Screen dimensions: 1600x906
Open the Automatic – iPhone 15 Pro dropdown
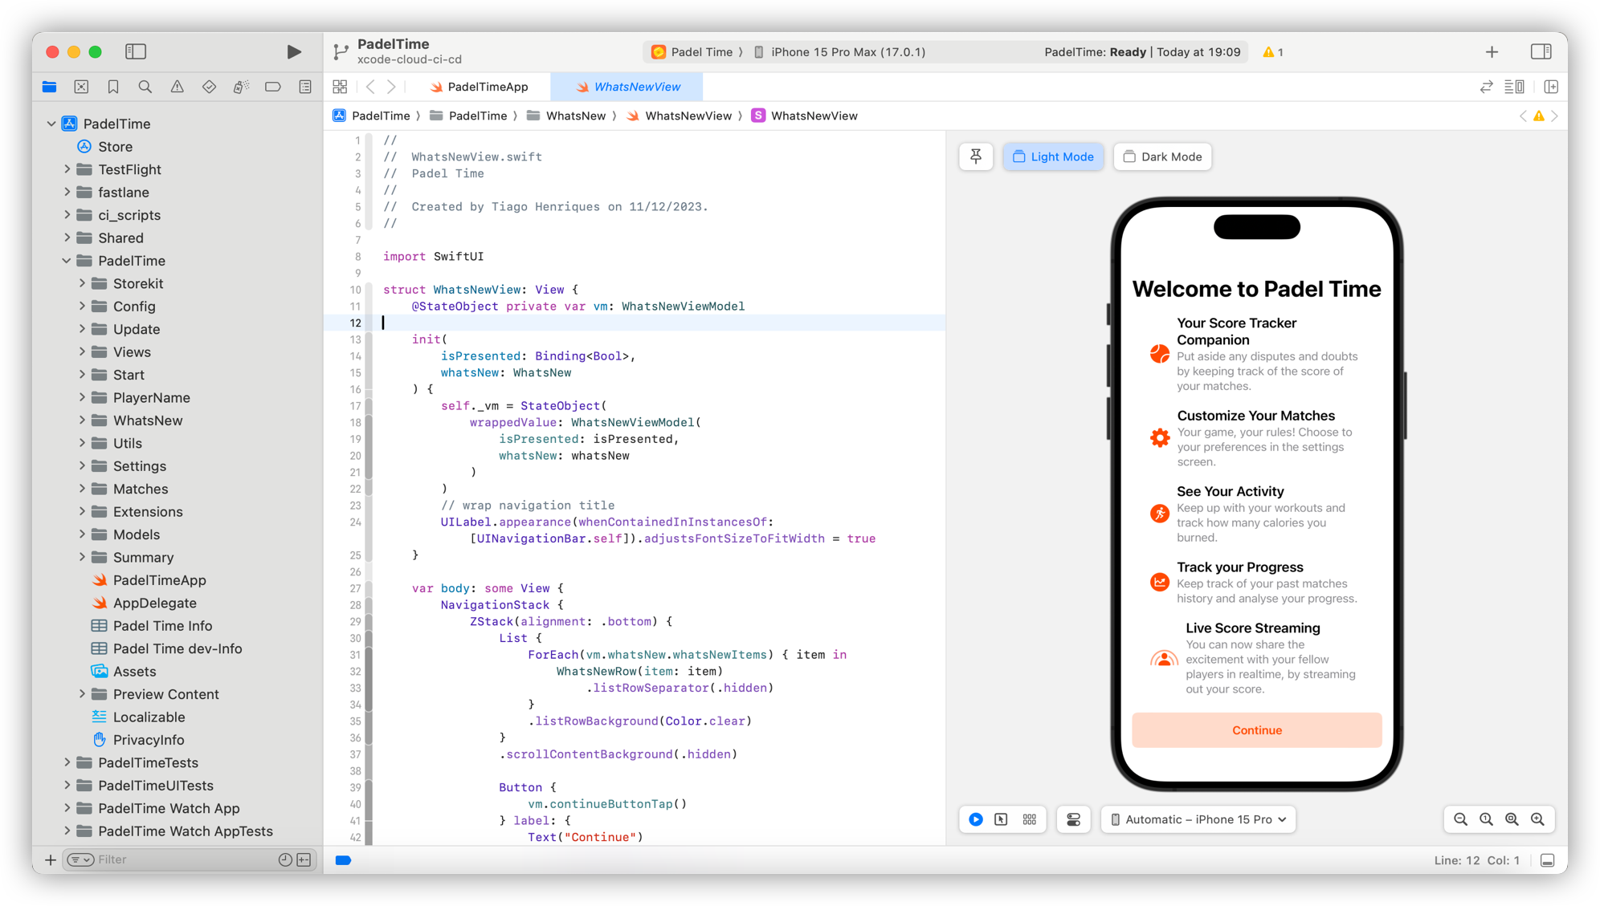point(1198,819)
